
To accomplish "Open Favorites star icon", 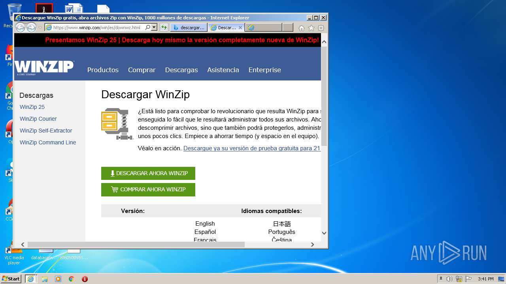I will pyautogui.click(x=311, y=28).
